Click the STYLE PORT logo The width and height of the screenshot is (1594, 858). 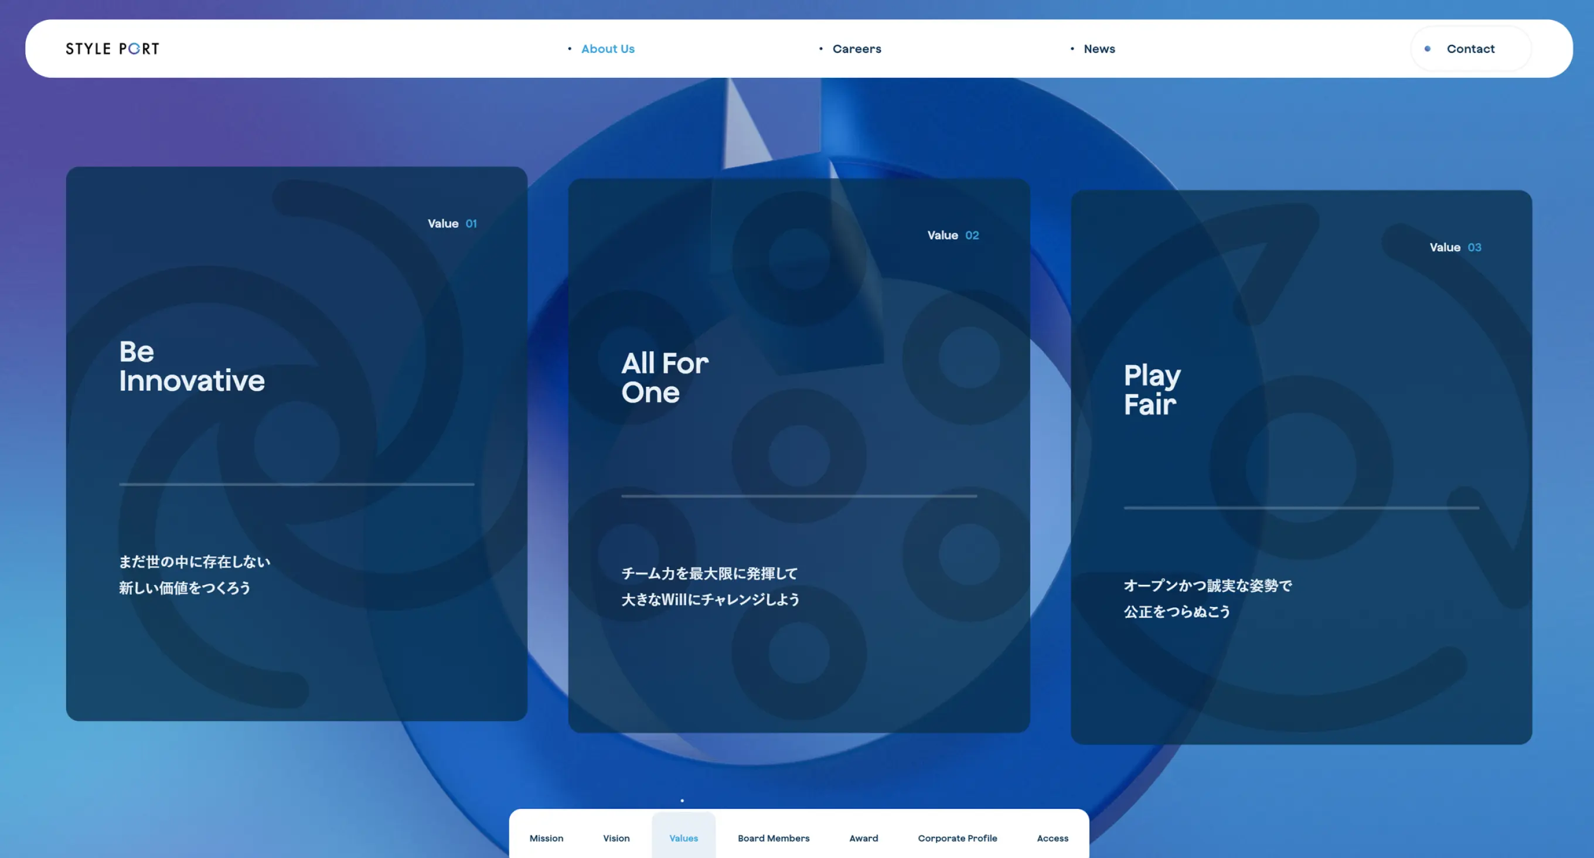(113, 48)
